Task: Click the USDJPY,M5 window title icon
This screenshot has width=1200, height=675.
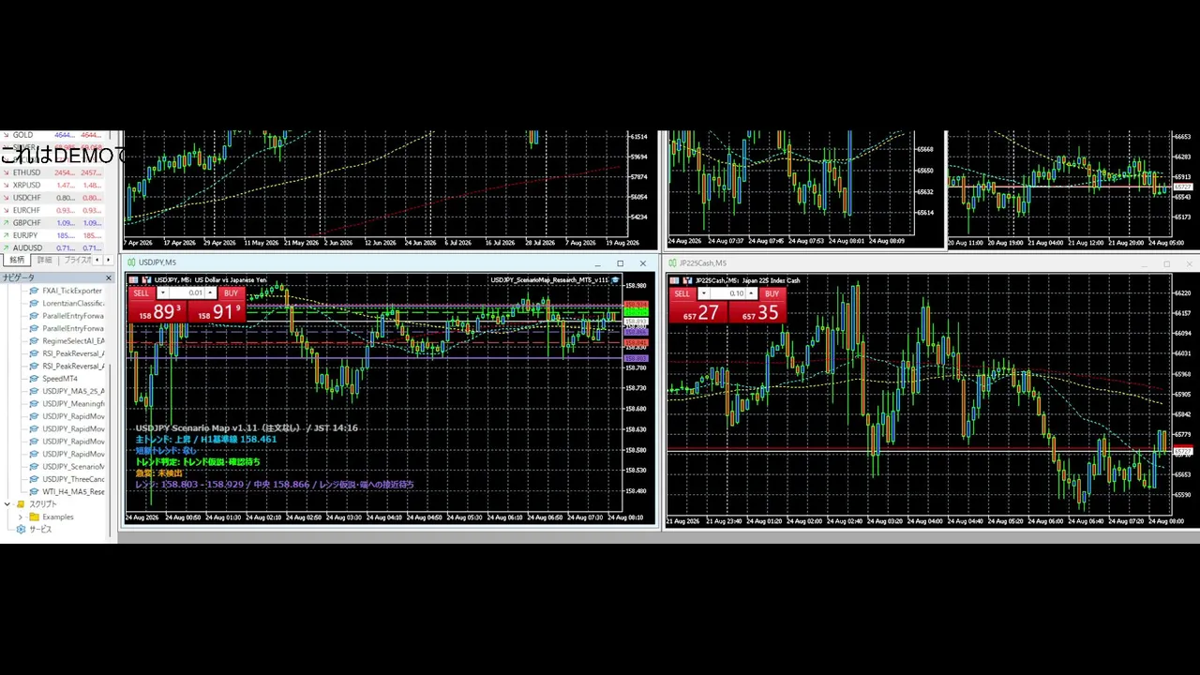Action: [x=131, y=262]
